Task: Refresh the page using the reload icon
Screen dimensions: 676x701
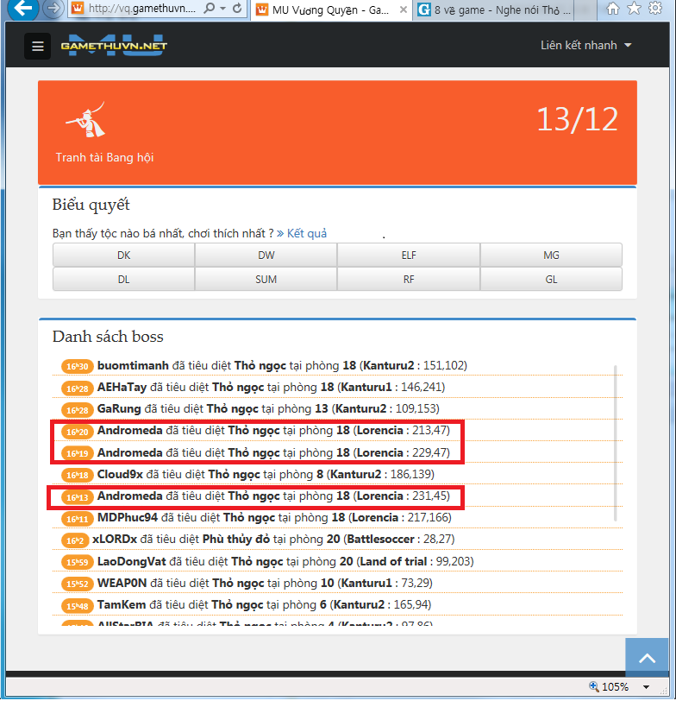Action: click(237, 9)
